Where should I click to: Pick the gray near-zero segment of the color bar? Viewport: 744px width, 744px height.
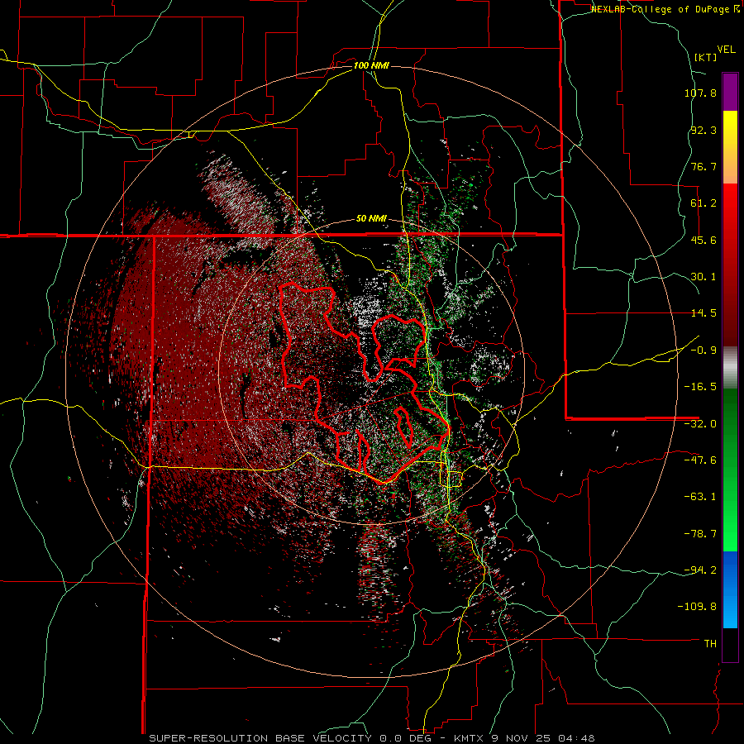730,368
